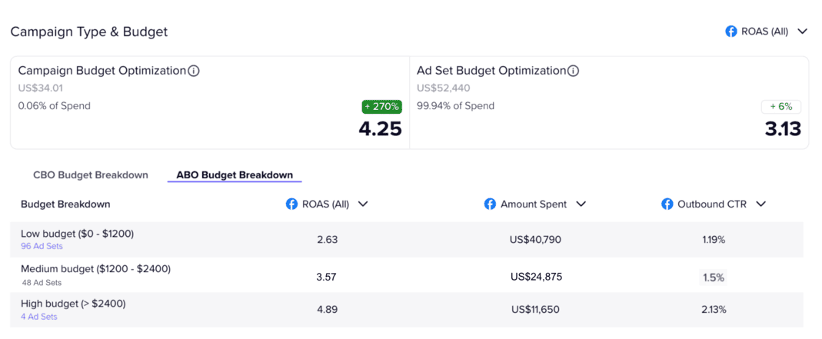Viewport: 822px width, 339px height.
Task: Click the 1.19% Outbound CTR cell
Action: pos(714,240)
